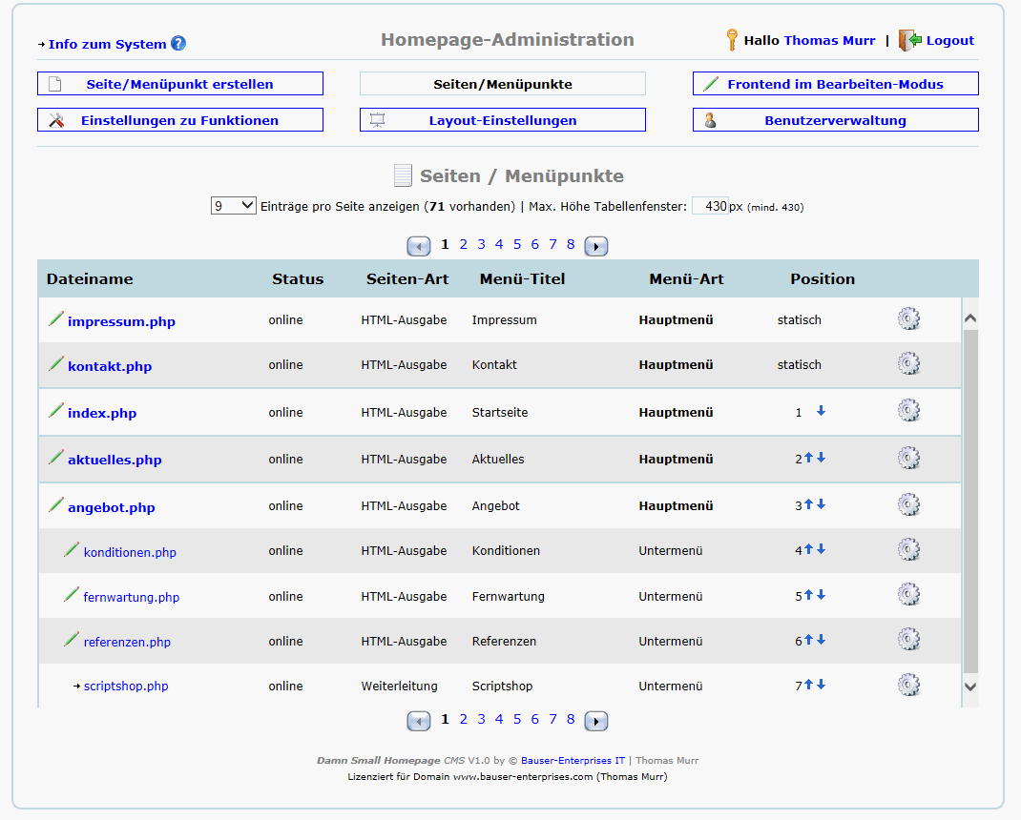The image size is (1021, 820).
Task: Click the wrench icon on Einstellungen zu Funktionen
Action: coord(55,119)
